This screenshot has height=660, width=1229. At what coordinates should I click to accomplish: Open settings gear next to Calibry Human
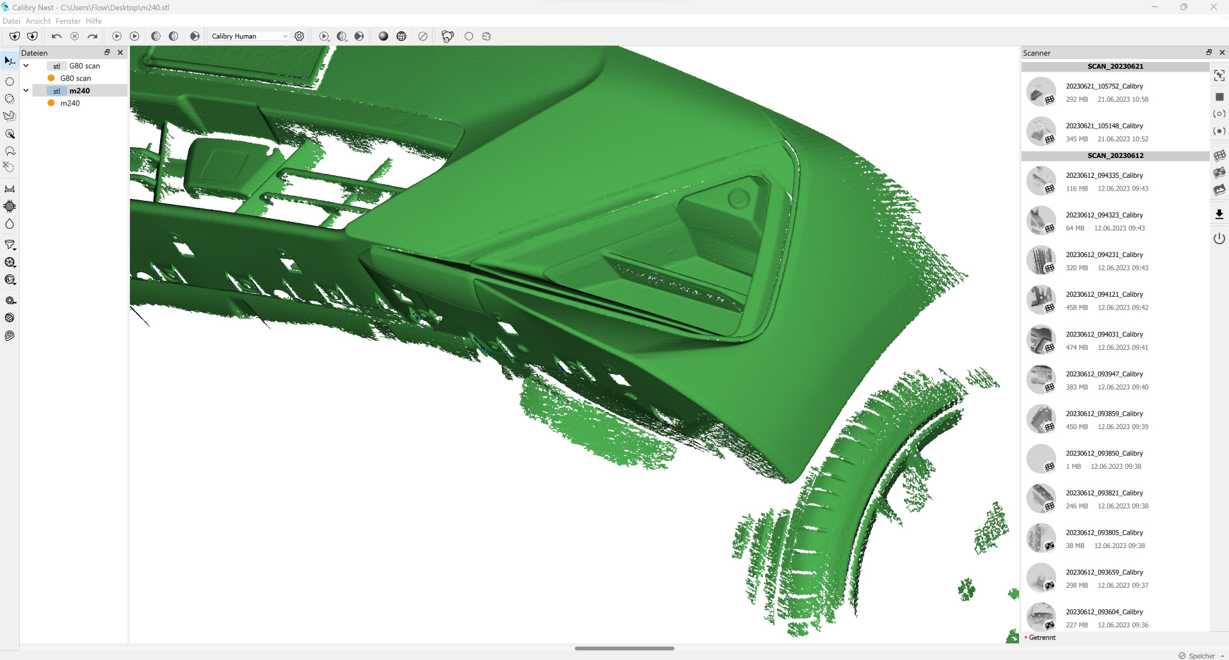point(300,36)
